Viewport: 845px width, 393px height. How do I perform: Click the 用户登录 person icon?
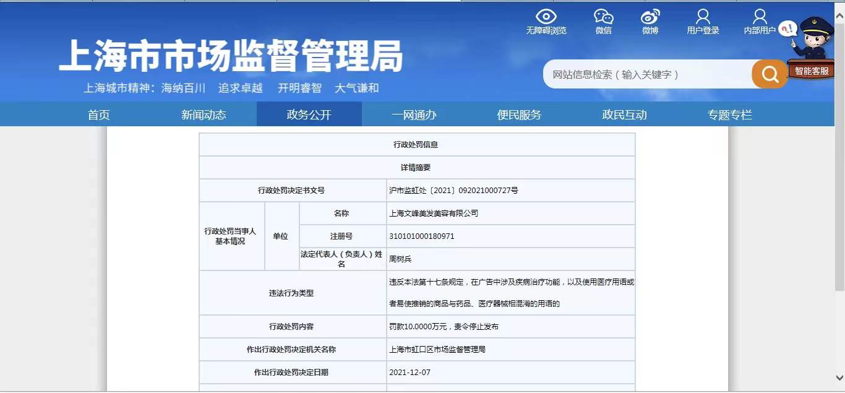pos(703,17)
